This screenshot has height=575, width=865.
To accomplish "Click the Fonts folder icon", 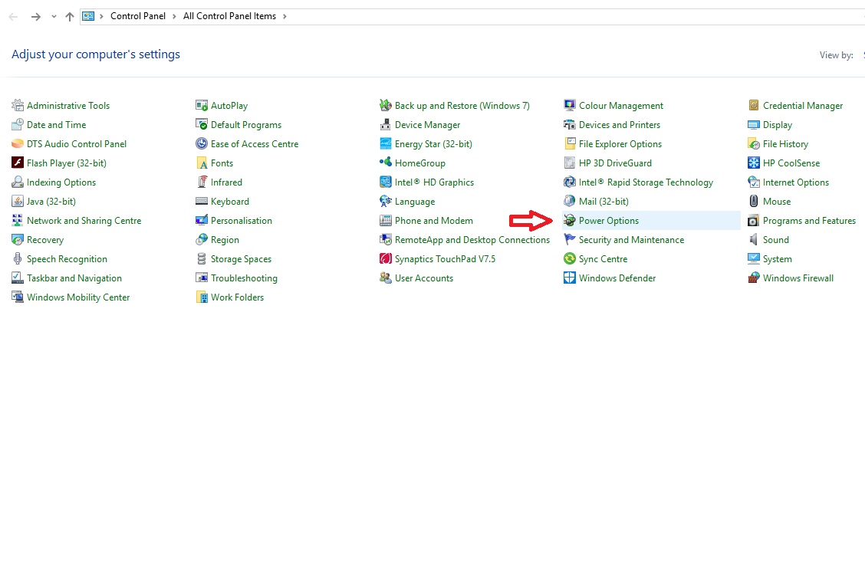I will coord(202,163).
